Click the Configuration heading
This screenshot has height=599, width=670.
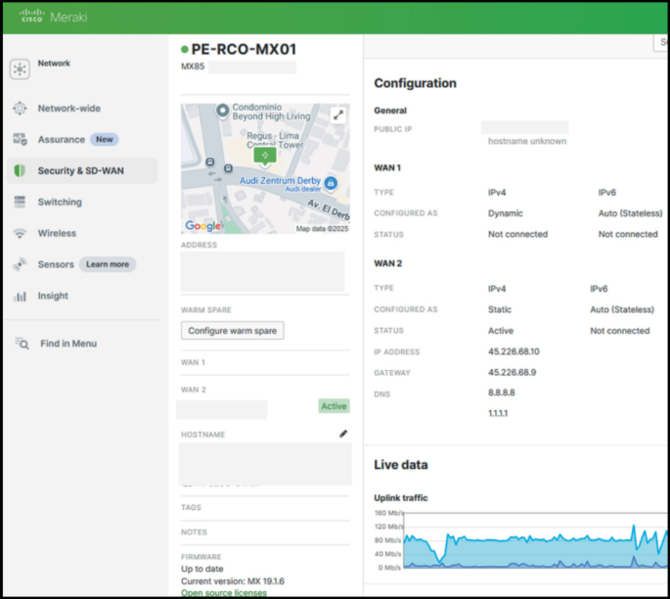415,83
